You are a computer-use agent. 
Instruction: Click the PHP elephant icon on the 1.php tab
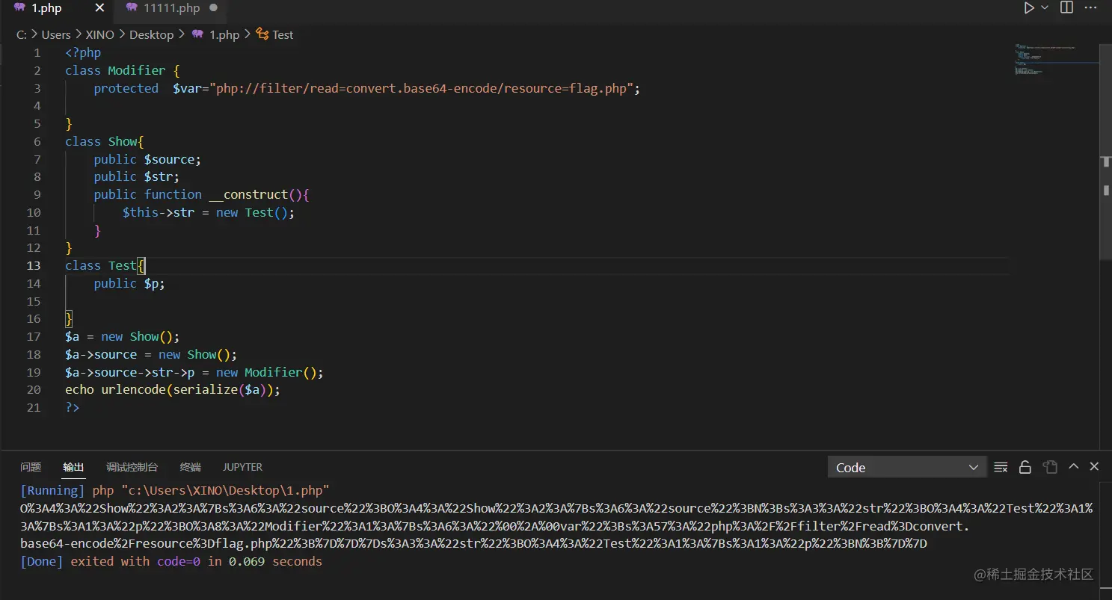18,8
